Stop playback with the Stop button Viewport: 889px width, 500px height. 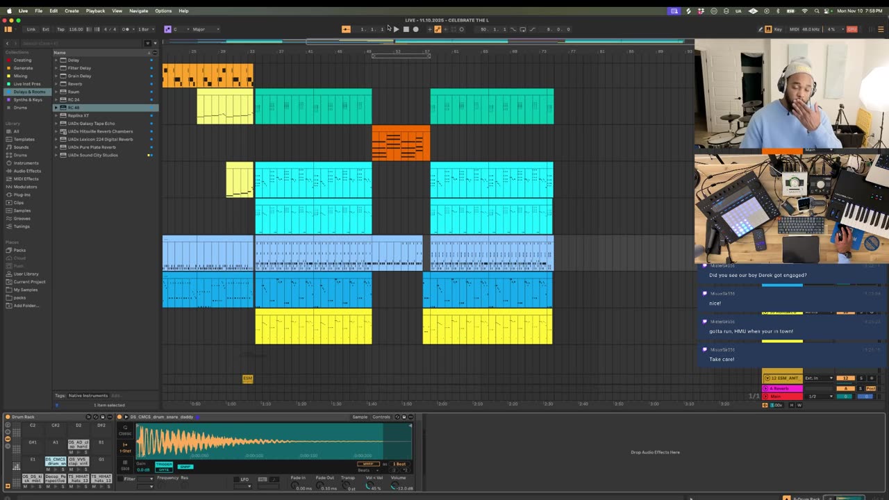[406, 29]
